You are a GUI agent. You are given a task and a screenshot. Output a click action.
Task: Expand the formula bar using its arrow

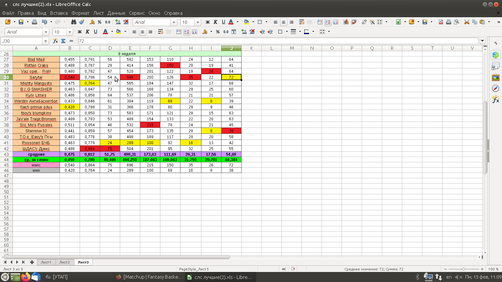pyautogui.click(x=483, y=41)
